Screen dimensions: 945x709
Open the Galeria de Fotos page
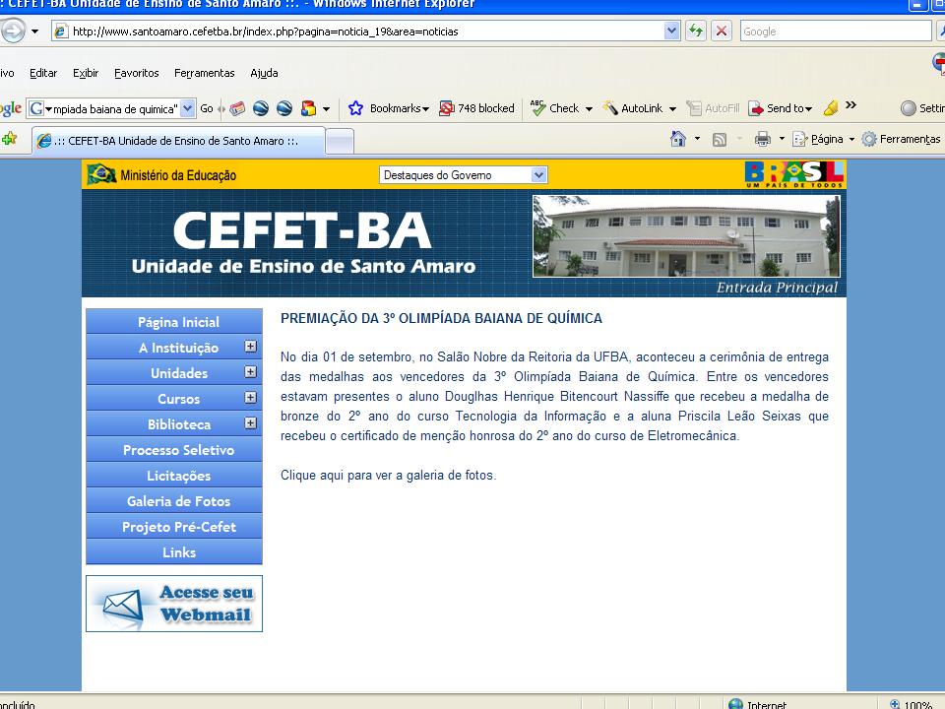click(x=174, y=501)
